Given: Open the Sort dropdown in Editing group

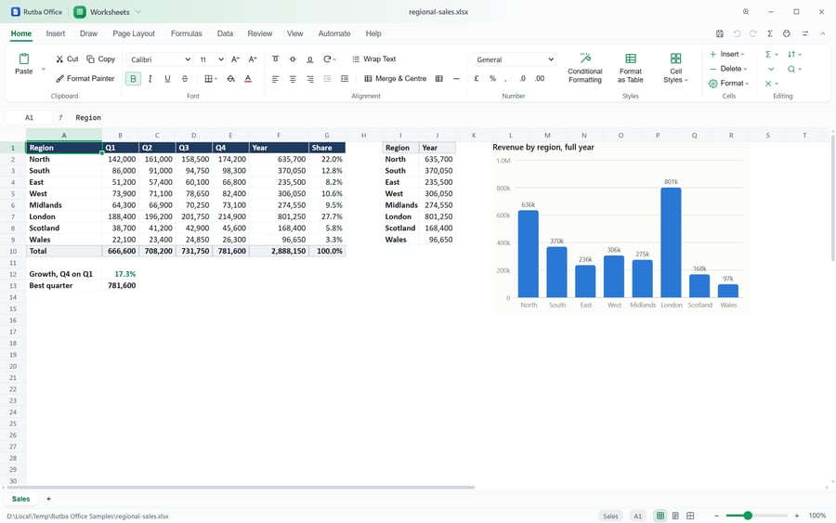Looking at the screenshot, I should (x=794, y=55).
